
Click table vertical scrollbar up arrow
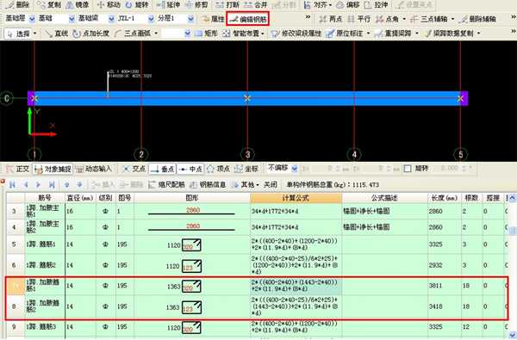tap(512, 198)
